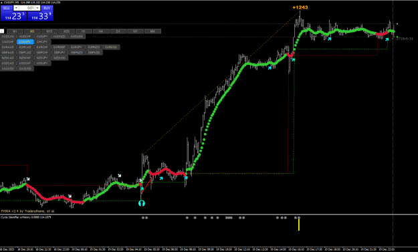Click the BUY button in one-click trading panel
This screenshot has width=418, height=252.
click(47, 8)
